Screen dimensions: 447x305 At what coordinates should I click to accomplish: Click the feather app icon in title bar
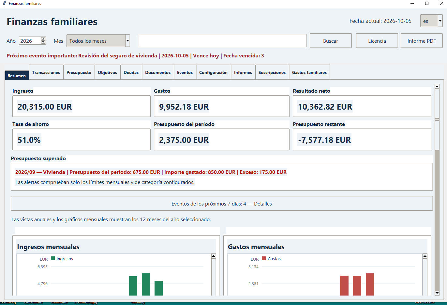pyautogui.click(x=4, y=3)
